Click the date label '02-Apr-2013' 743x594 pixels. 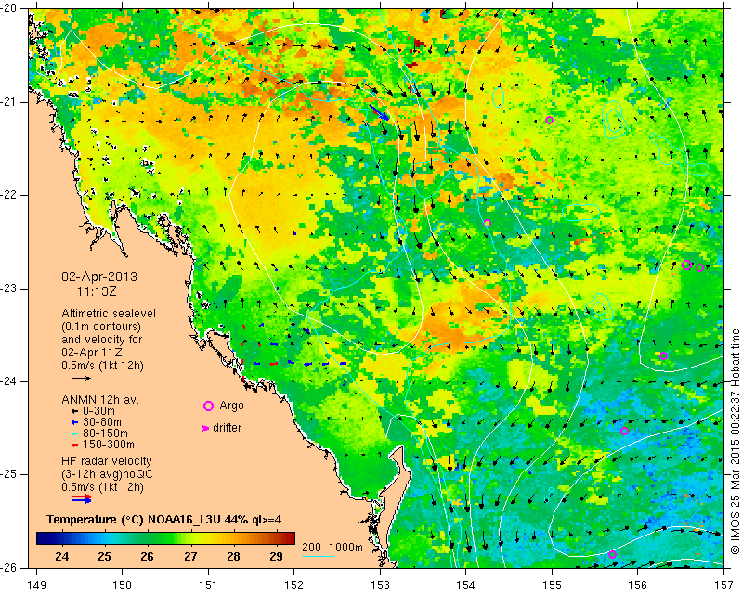click(99, 277)
